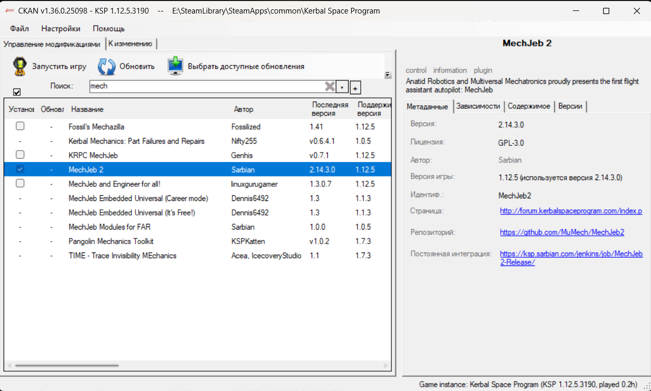Select the Метаданные tab
Screen dimensions: 651x391
427,106
